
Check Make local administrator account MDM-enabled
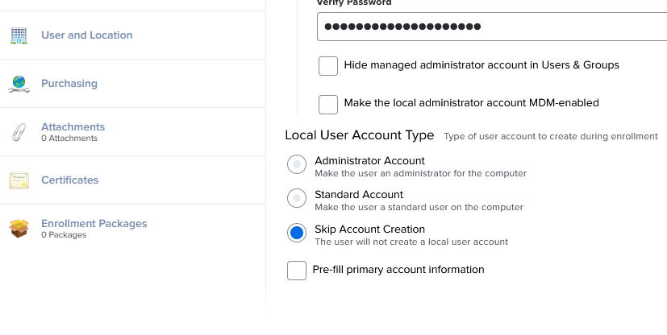click(x=328, y=104)
